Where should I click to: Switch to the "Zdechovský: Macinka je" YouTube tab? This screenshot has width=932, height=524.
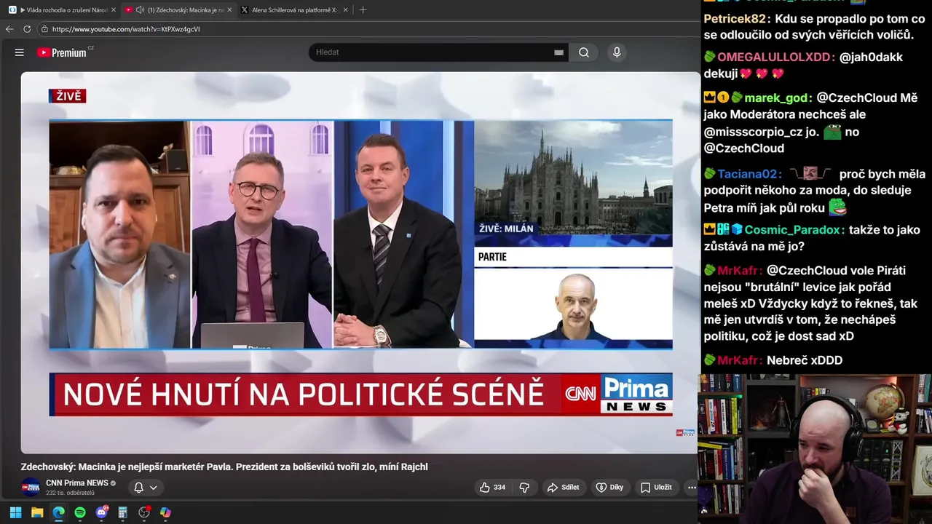(178, 10)
